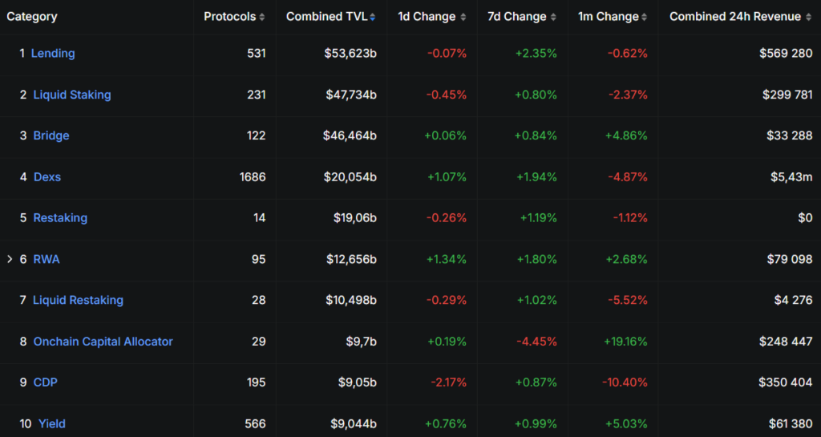Open the RWA category link

point(47,259)
